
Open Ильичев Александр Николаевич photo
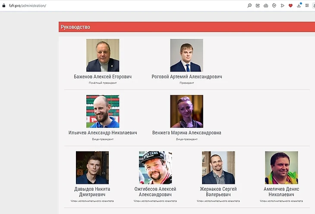[x=103, y=111]
